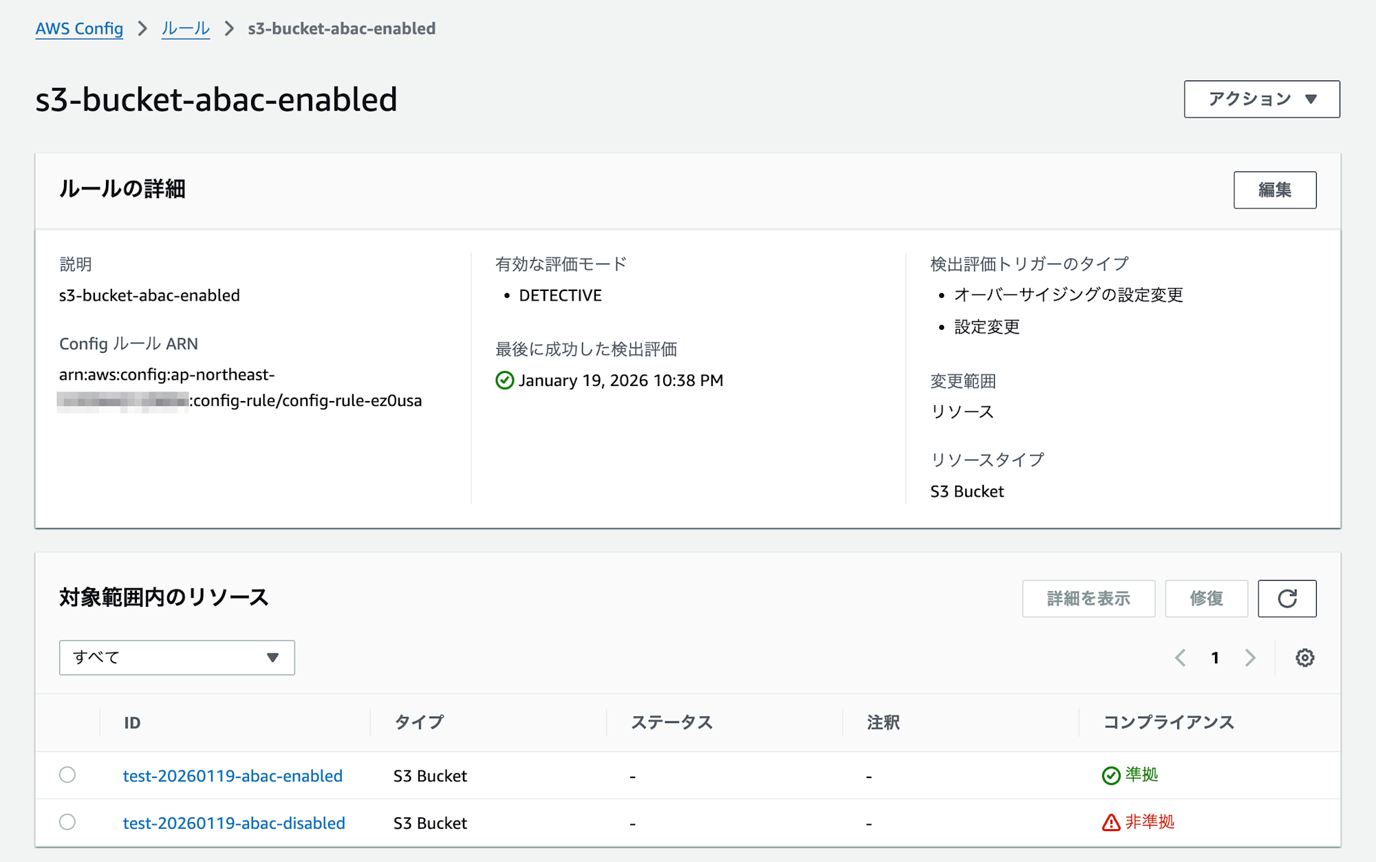This screenshot has width=1376, height=862.
Task: Navigate to AWS Config breadcrumb
Action: coord(79,29)
